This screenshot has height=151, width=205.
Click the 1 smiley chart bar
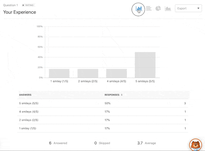click(x=59, y=73)
